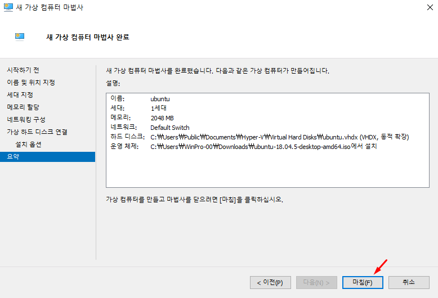Image resolution: width=438 pixels, height=298 pixels.
Task: Click the 이름 row showing ubuntu
Action: 160,99
